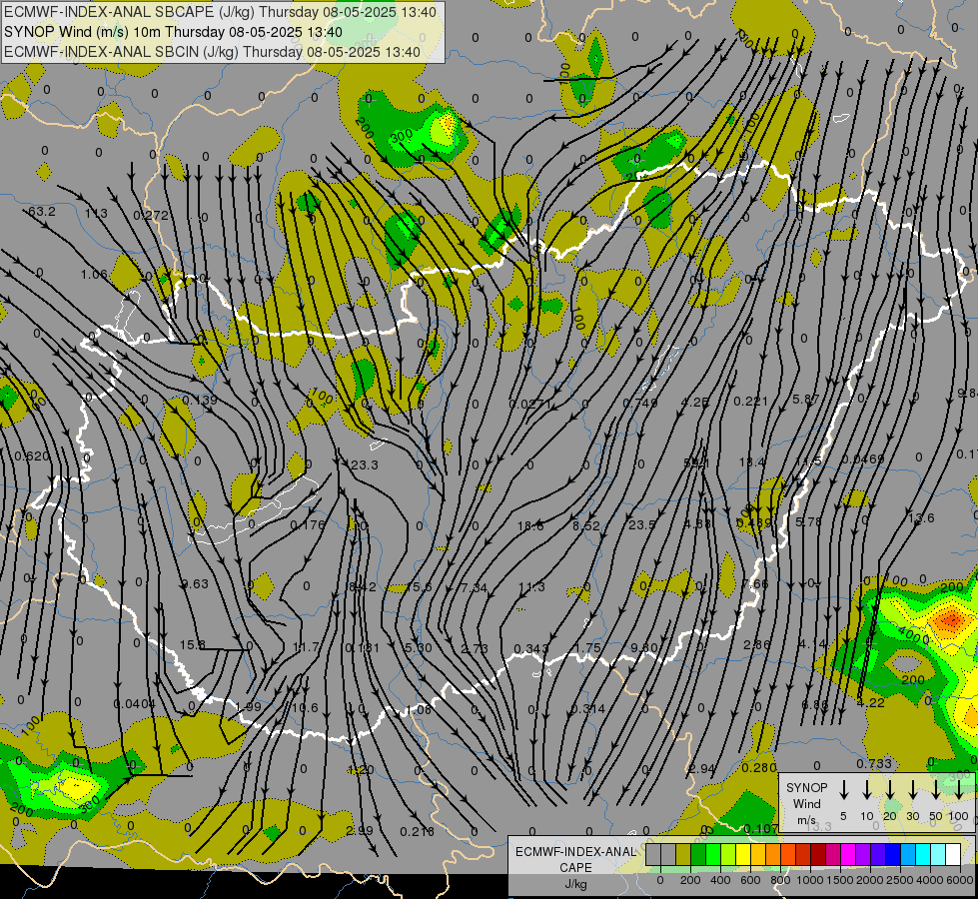Click the SBCIN title line in header
Viewport: 978px width, 899px height.
coord(212,52)
